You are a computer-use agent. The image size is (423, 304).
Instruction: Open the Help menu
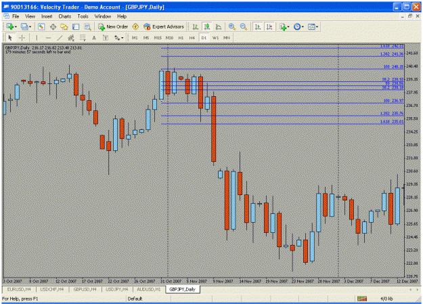click(122, 16)
